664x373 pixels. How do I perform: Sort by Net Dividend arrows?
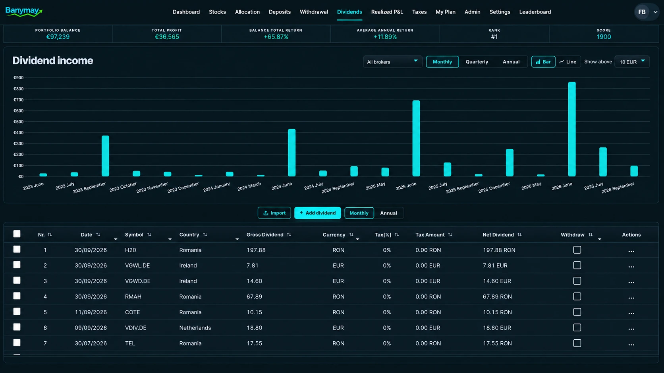[519, 235]
